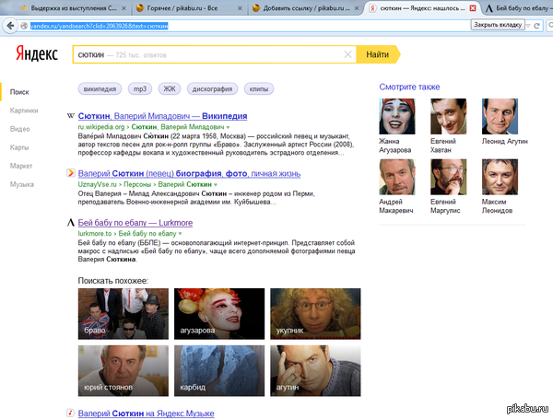Click the 'википедия' suggestion chip
Viewport: 553px width, 419px height.
tap(100, 88)
